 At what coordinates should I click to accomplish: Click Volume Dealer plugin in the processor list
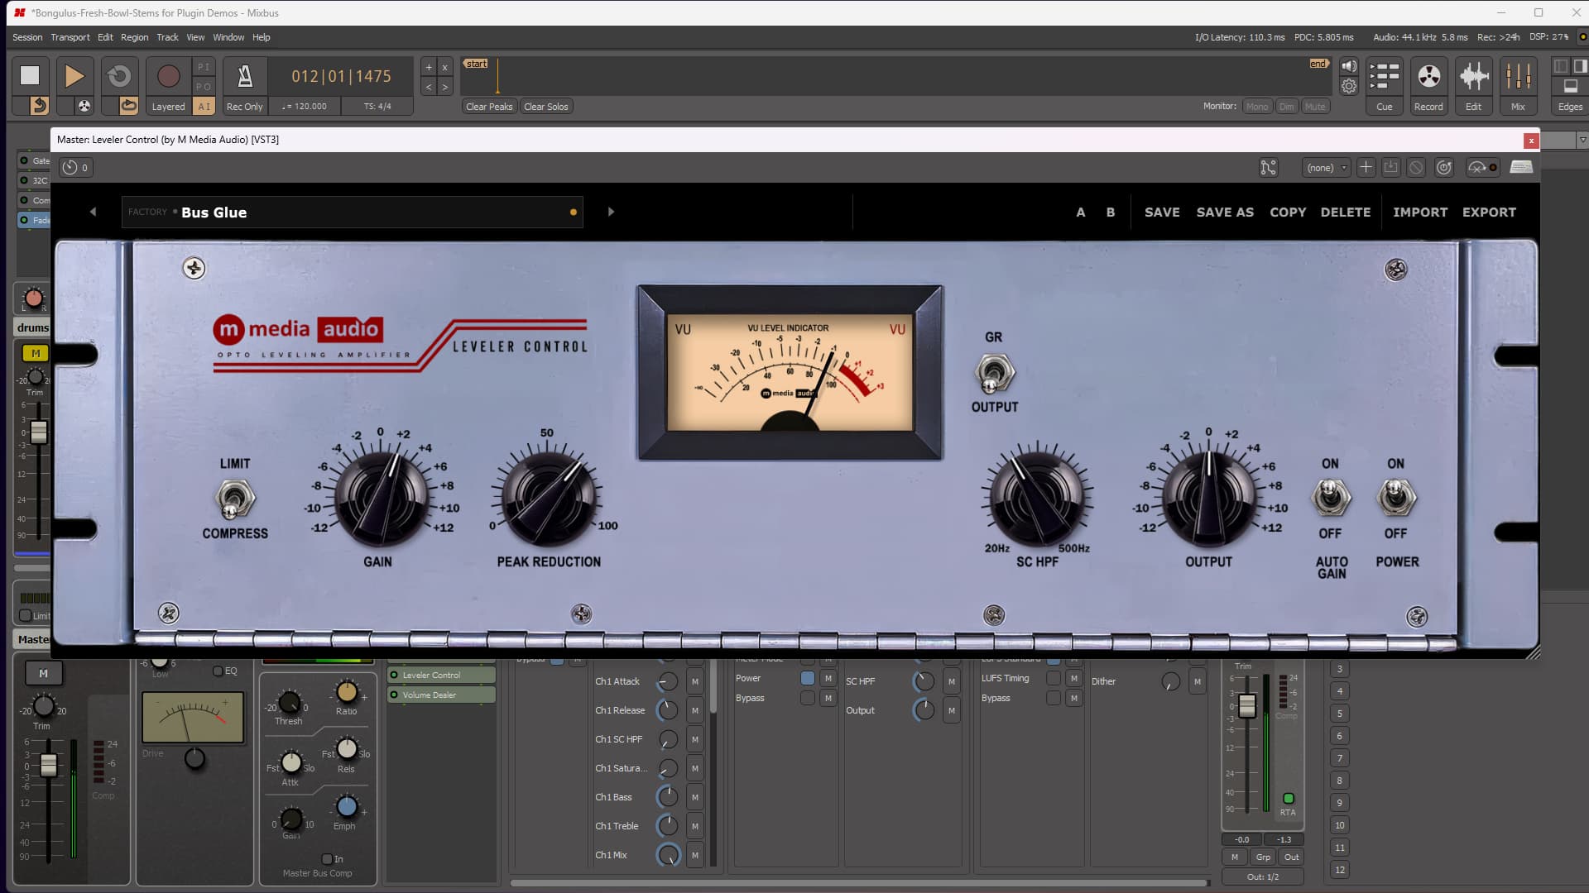441,695
